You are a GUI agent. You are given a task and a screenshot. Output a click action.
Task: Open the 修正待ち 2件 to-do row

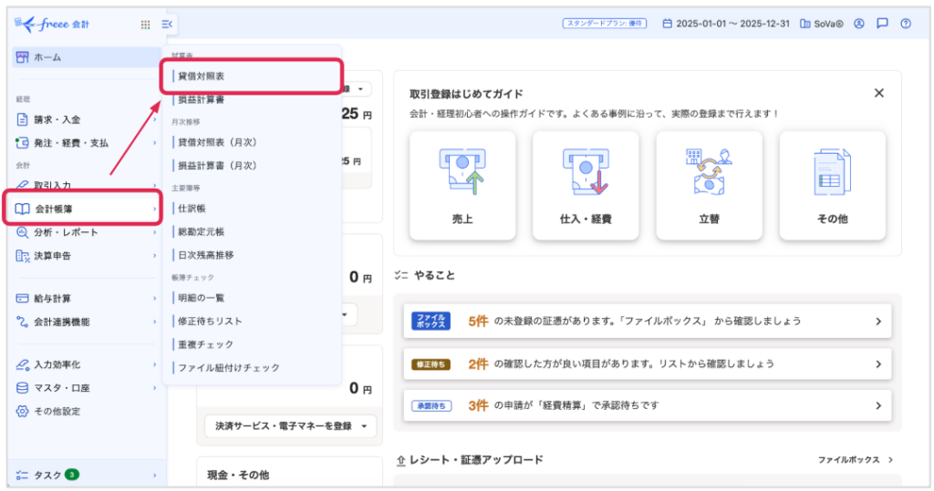tap(647, 363)
